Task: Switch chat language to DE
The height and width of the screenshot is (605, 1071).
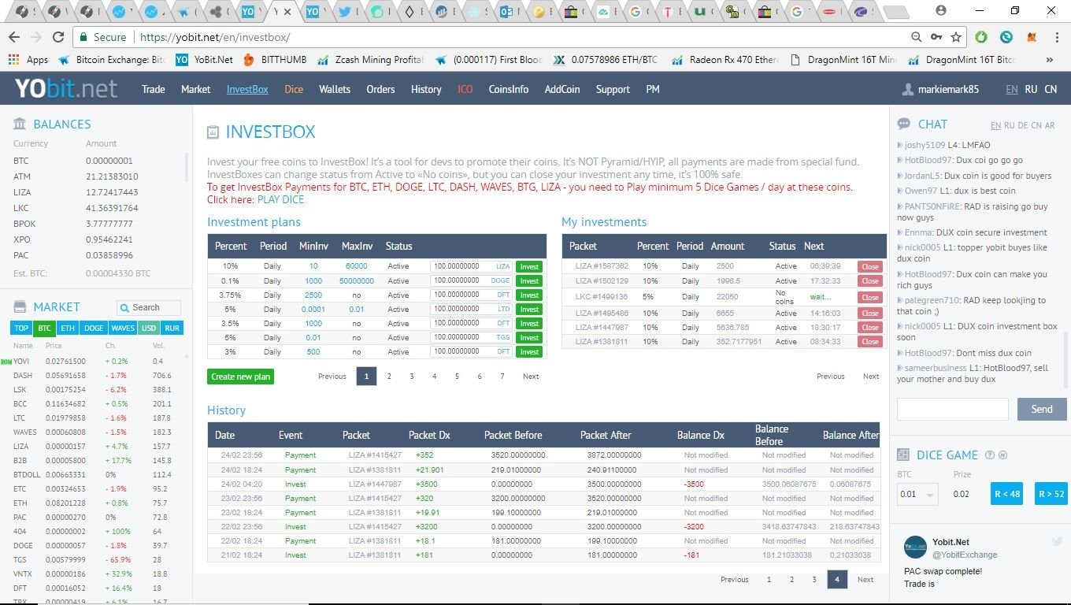Action: [x=1023, y=125]
